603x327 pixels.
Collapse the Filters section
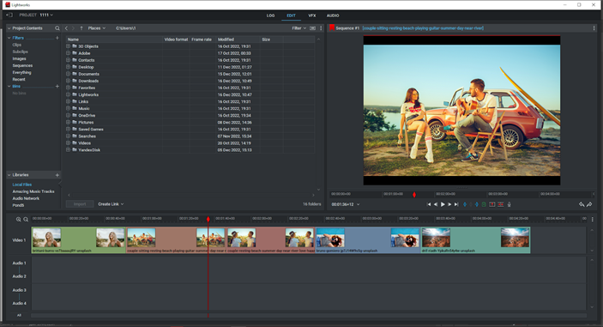[9, 38]
